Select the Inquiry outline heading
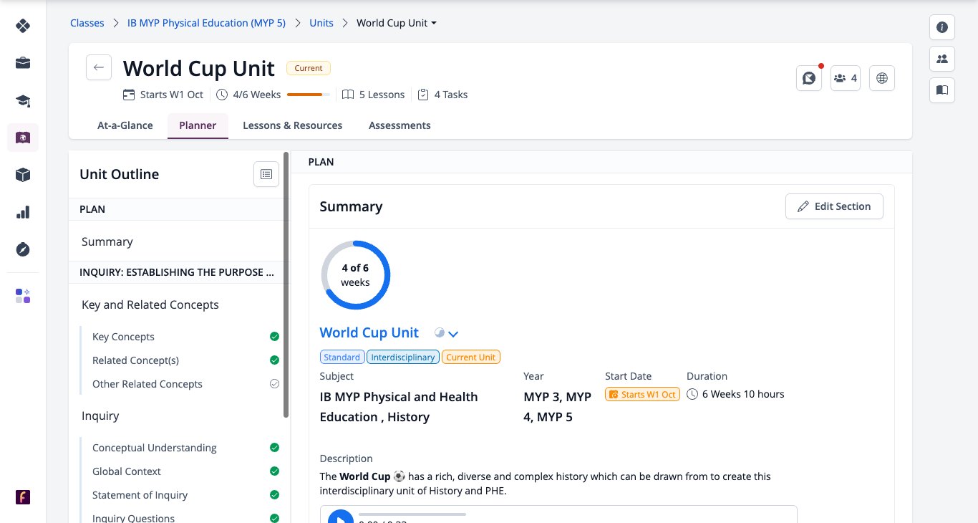 [100, 416]
